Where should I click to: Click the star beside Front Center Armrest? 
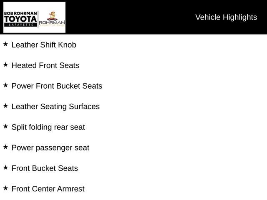pos(5,188)
